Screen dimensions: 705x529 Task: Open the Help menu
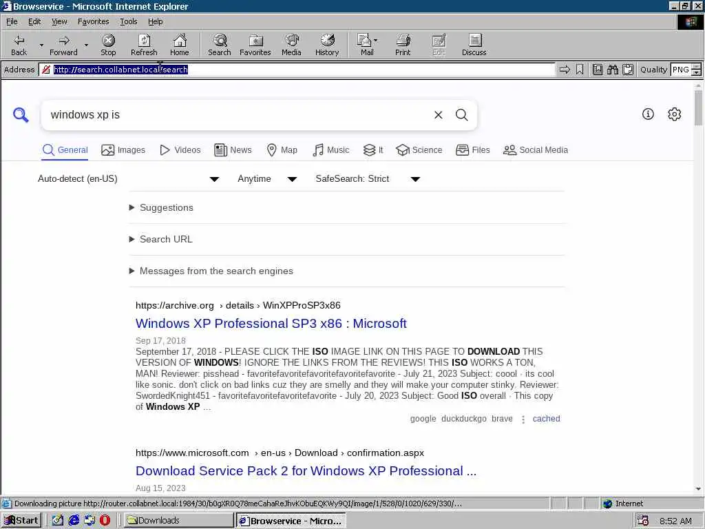[155, 21]
